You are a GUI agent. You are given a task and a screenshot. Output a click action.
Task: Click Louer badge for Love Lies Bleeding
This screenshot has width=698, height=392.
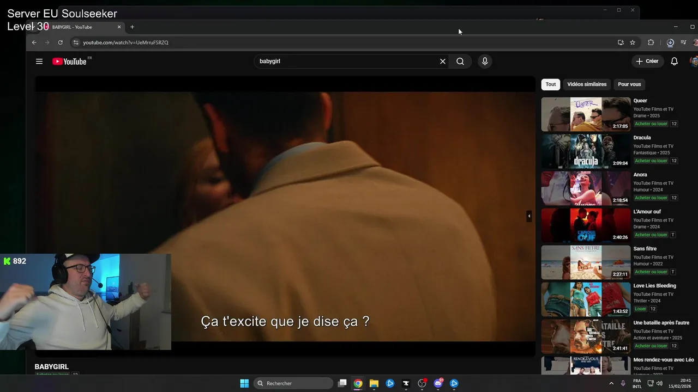[x=640, y=309]
